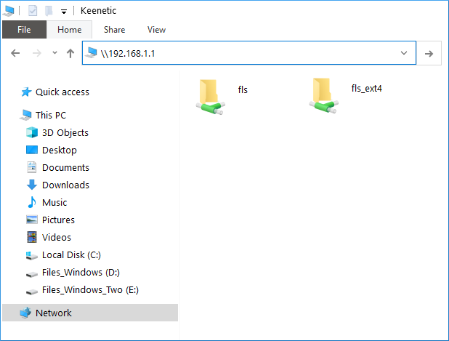Select Quick access in the sidebar
This screenshot has height=341, width=449.
coord(62,92)
